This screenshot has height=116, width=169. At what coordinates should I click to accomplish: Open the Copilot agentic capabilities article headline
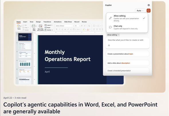coord(80,108)
